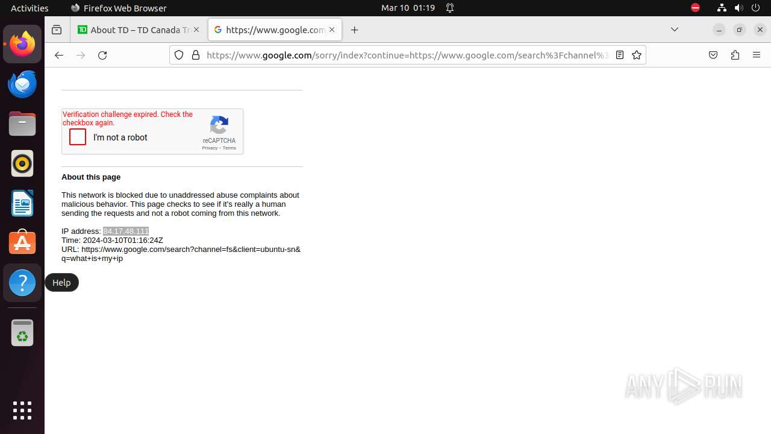Viewport: 771px width, 434px height.
Task: Open tracking protection shield icon
Action: coord(179,55)
